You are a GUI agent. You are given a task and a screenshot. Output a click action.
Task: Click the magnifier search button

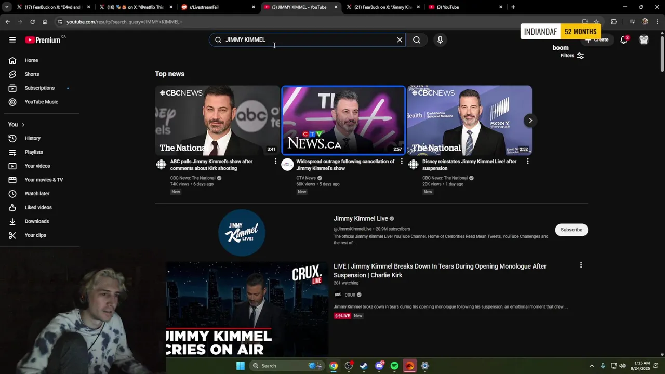coord(417,39)
